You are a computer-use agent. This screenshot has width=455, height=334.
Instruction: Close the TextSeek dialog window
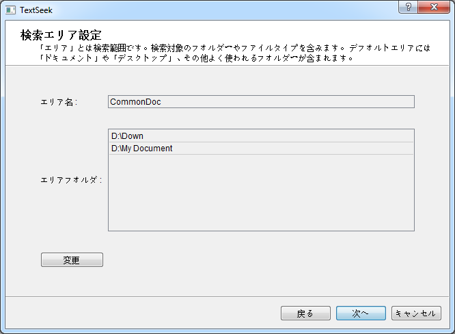[433, 7]
